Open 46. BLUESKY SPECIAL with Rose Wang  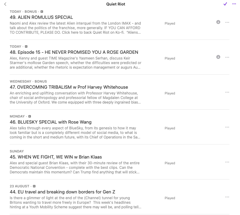point(50,122)
